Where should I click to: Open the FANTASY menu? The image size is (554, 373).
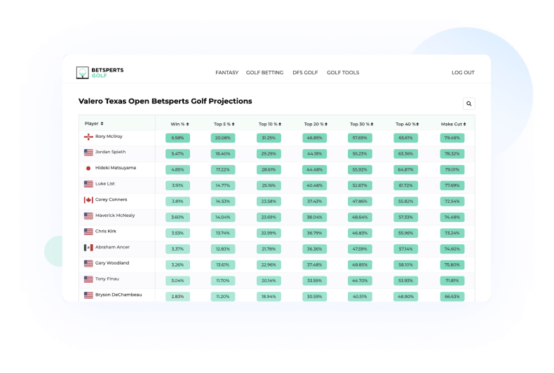click(227, 73)
